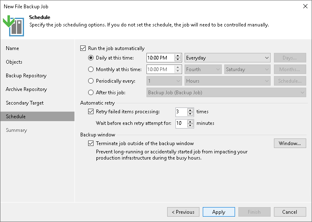The height and width of the screenshot is (222, 312).
Task: Increase retry count with up arrow
Action: pos(190,110)
